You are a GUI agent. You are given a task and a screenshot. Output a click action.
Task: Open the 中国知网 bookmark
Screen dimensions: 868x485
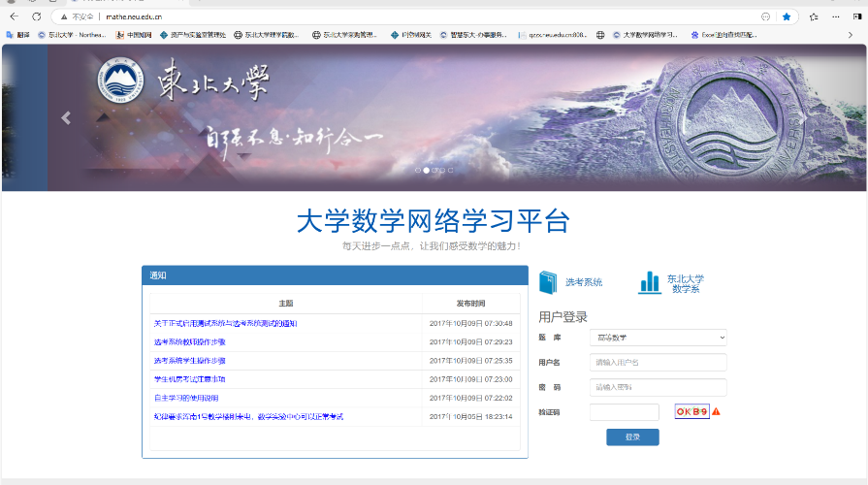(x=135, y=35)
